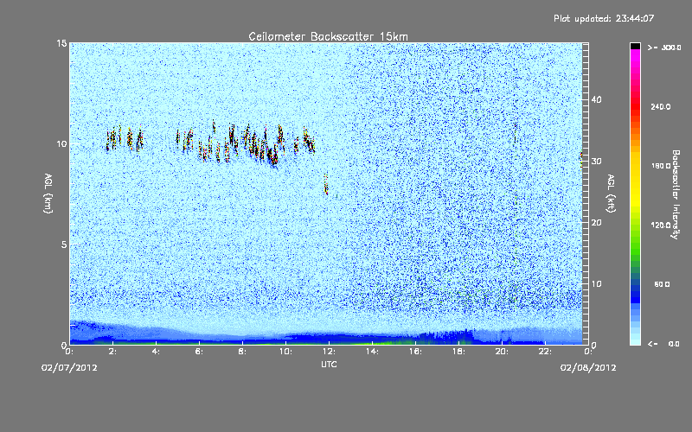Click the dark blue colorbar section near 60.0
The height and width of the screenshot is (432, 692).
(635, 289)
